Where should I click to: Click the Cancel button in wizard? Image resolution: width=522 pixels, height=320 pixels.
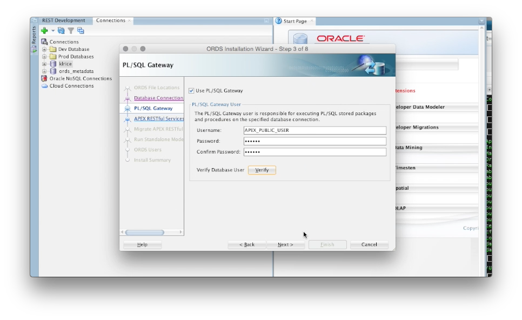point(369,244)
